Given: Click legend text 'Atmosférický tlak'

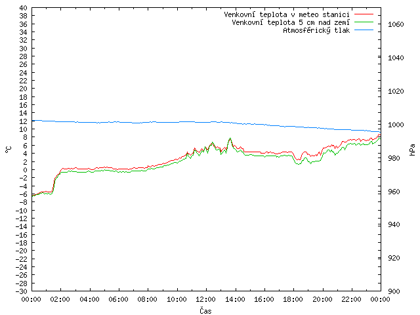Looking at the screenshot, I should 316,31.
